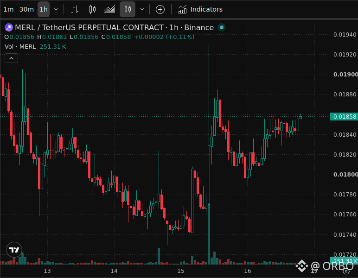358x278 pixels.
Task: Click the 0.01920 price axis label
Action: point(345,55)
